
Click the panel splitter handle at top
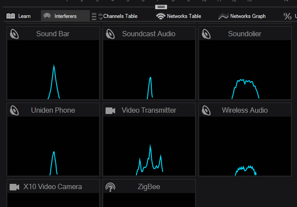161,7
